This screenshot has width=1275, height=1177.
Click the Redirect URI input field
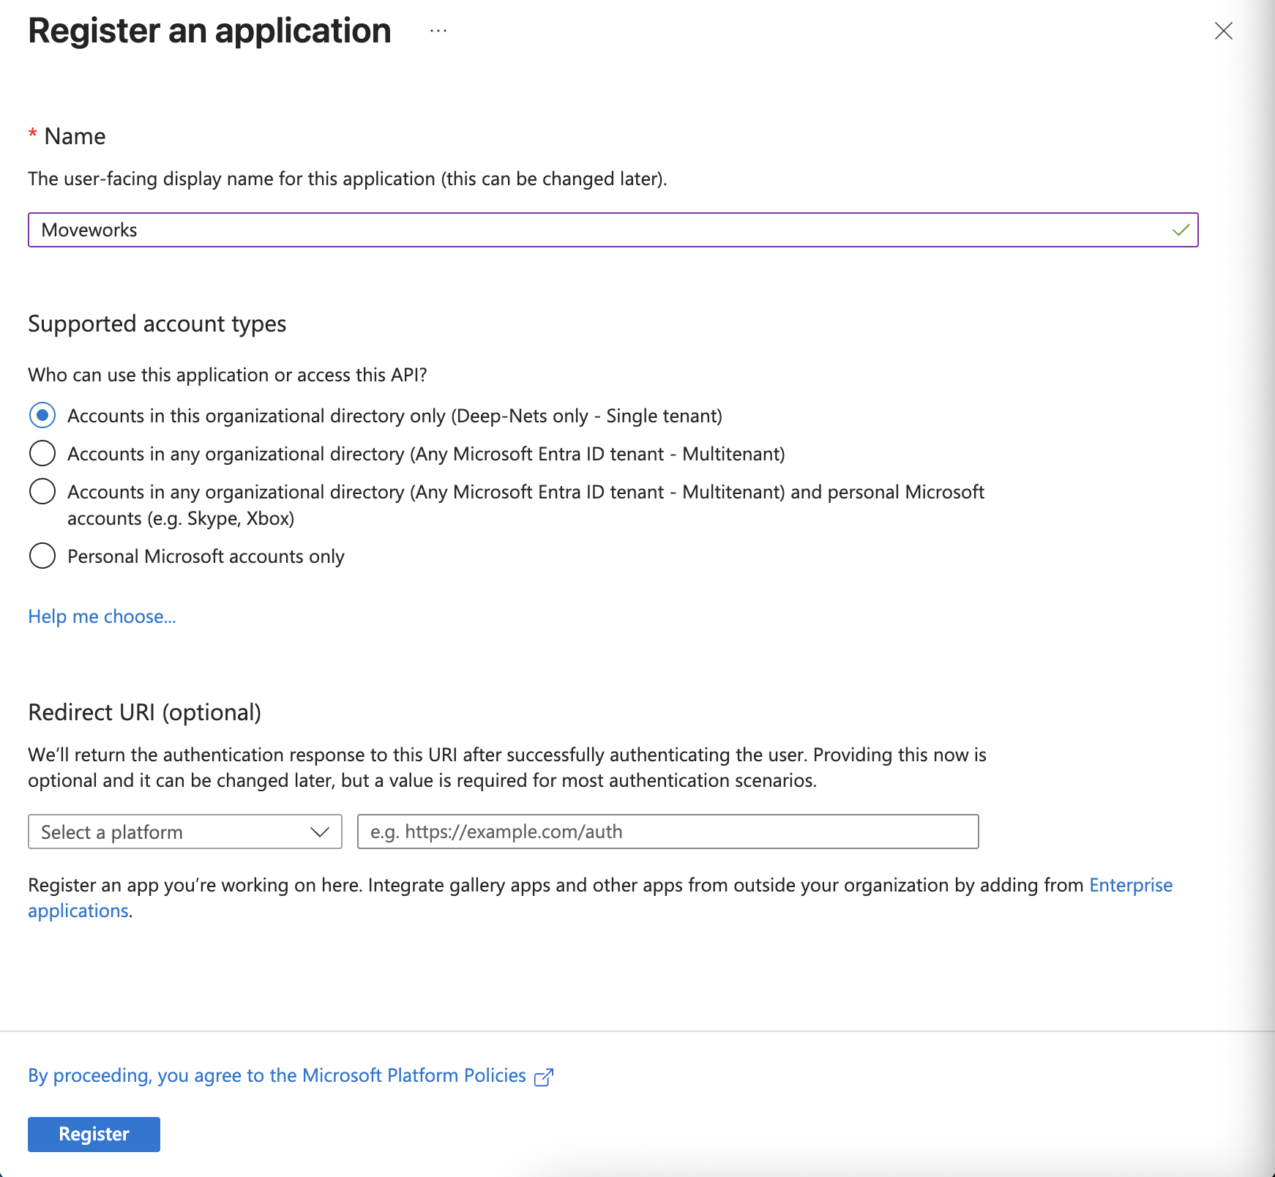pyautogui.click(x=668, y=832)
